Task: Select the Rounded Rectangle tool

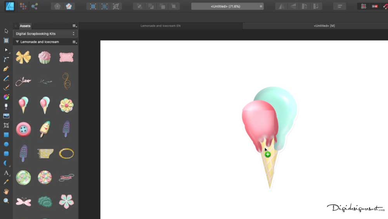Action: point(6,153)
